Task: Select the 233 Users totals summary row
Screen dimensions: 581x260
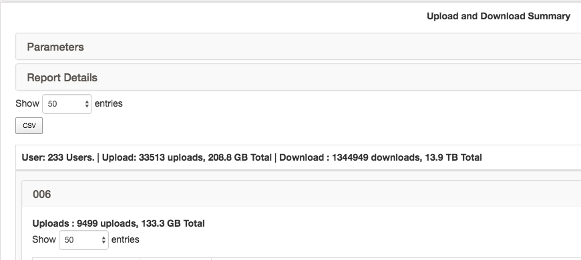Action: click(299, 157)
